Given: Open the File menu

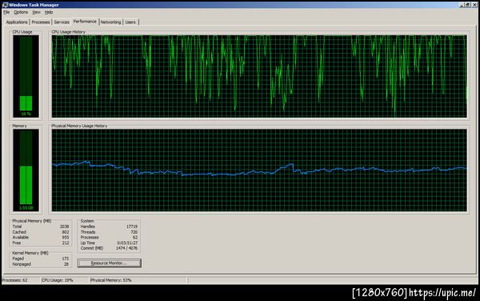Looking at the screenshot, I should coord(6,12).
